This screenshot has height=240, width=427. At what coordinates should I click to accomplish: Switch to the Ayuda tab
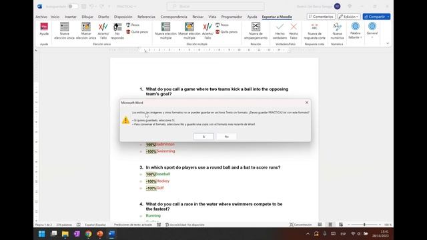[x=252, y=17]
